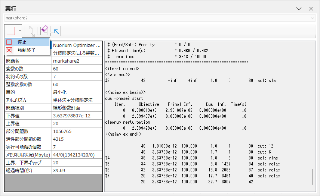The image size is (320, 196).
Task: Expand the combo box chevron arrow
Action: [312, 18]
